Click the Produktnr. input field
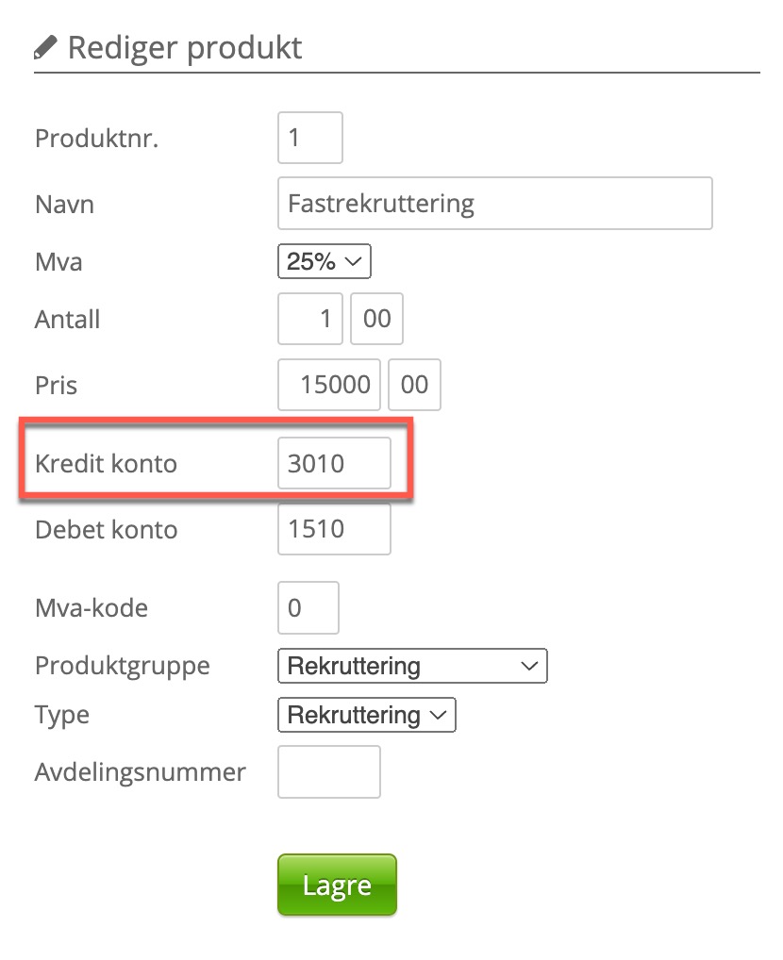The image size is (783, 960). point(309,139)
